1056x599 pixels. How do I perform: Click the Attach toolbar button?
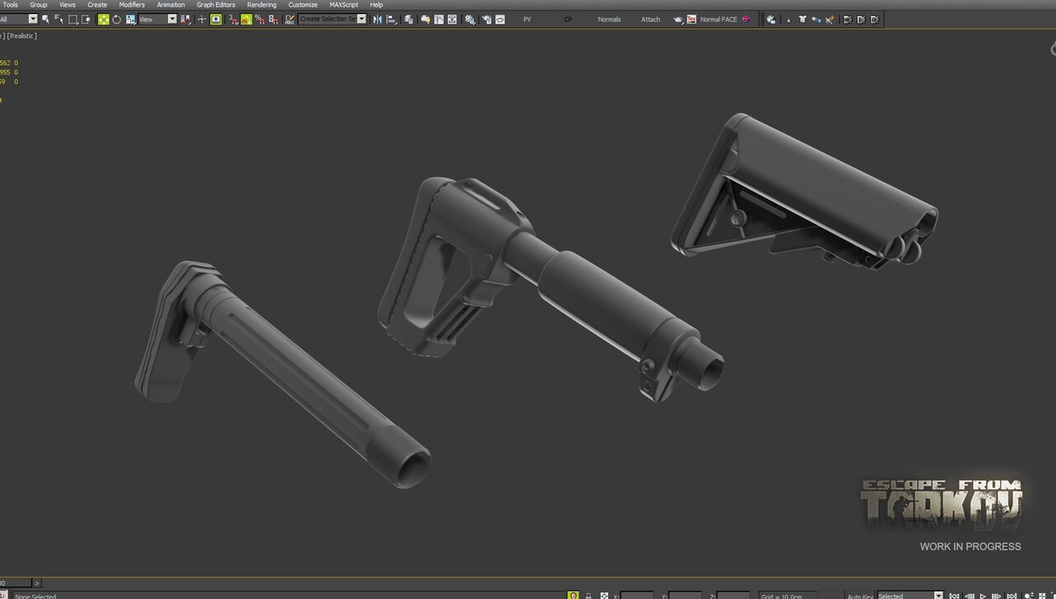[x=651, y=19]
